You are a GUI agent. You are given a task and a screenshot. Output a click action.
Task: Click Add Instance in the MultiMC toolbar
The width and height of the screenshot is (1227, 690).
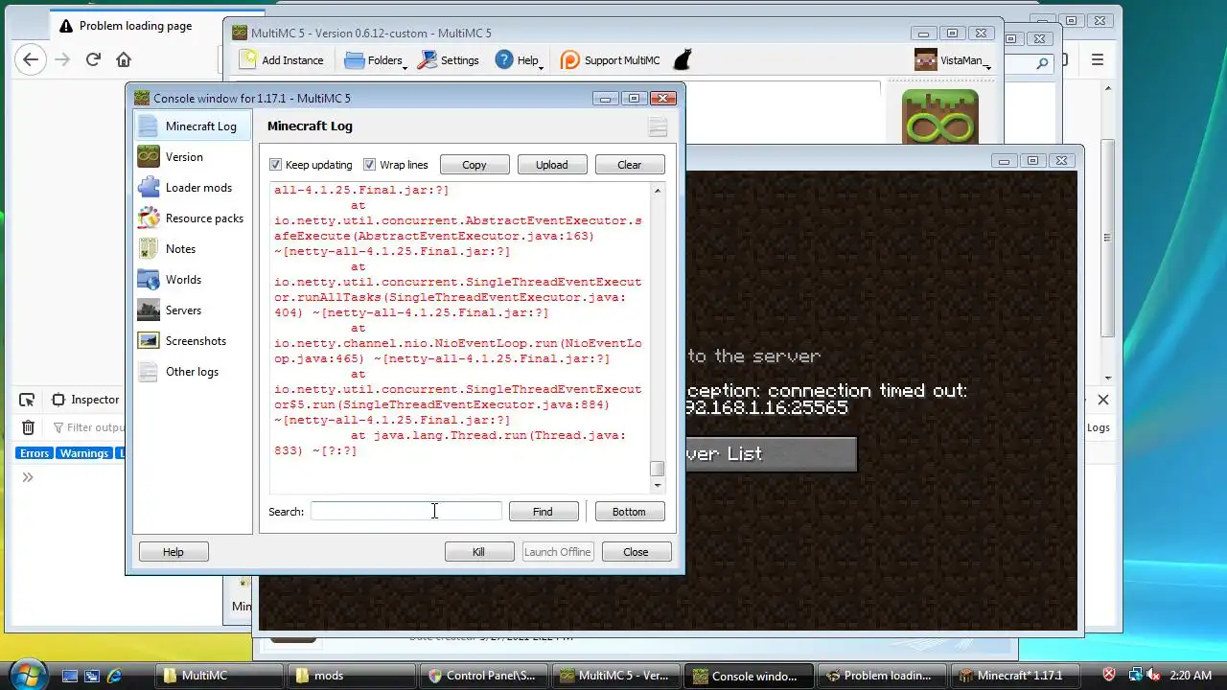point(283,60)
